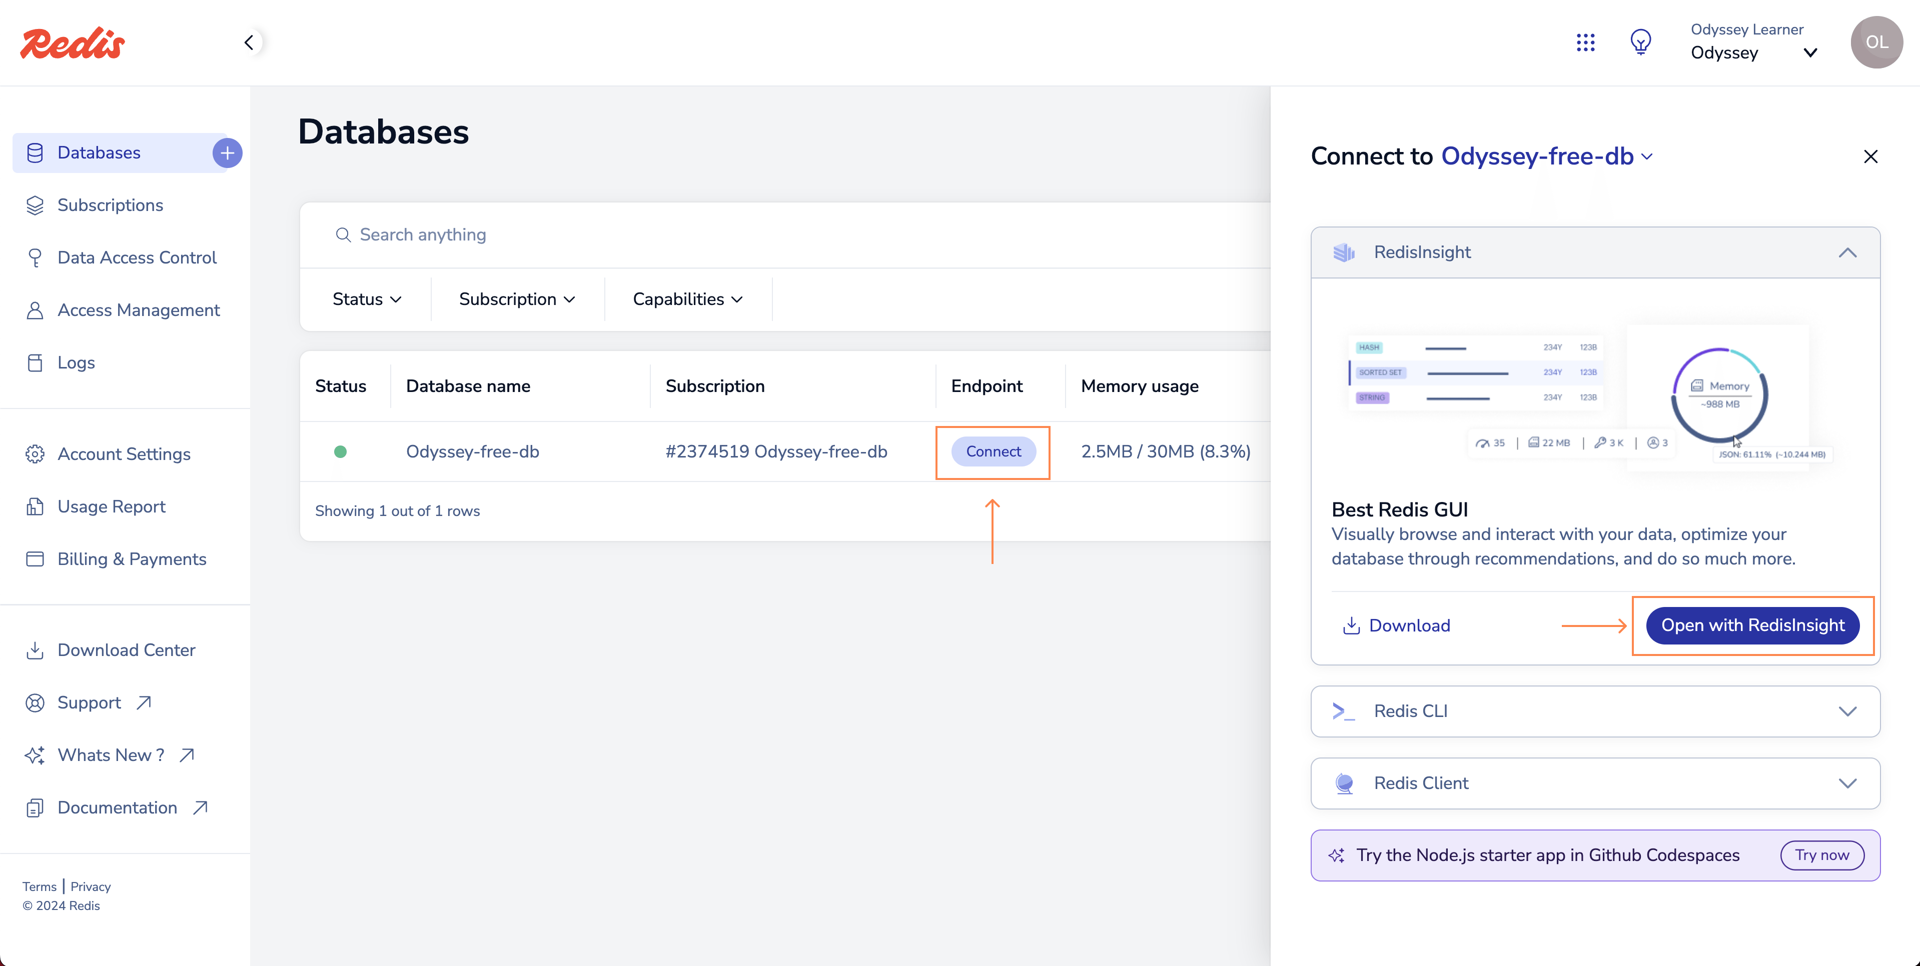This screenshot has width=1920, height=966.
Task: Open the Capabilities filter dropdown
Action: 687,298
